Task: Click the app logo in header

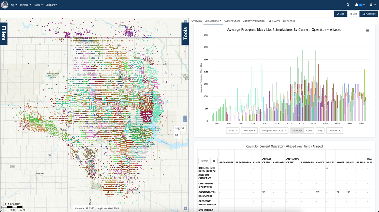Action: coord(5,5)
